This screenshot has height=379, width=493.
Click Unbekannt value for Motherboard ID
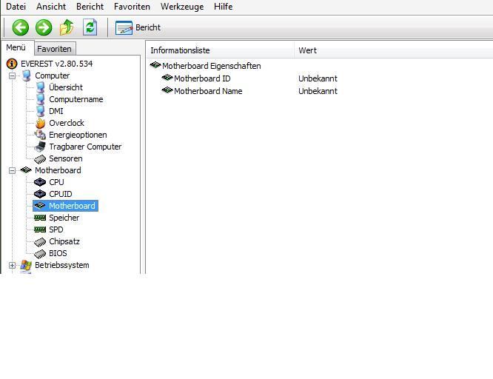pyautogui.click(x=318, y=78)
